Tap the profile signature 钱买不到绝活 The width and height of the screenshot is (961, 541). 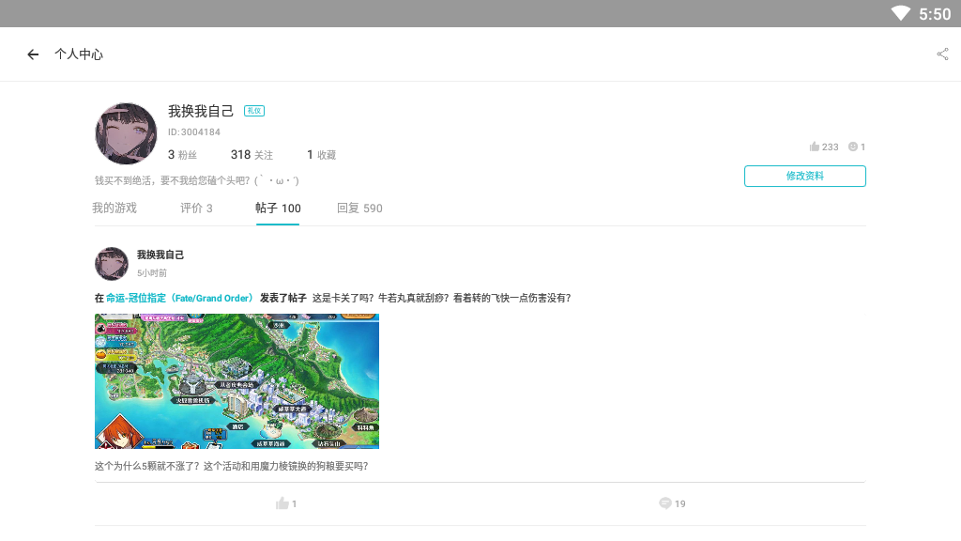(x=197, y=181)
